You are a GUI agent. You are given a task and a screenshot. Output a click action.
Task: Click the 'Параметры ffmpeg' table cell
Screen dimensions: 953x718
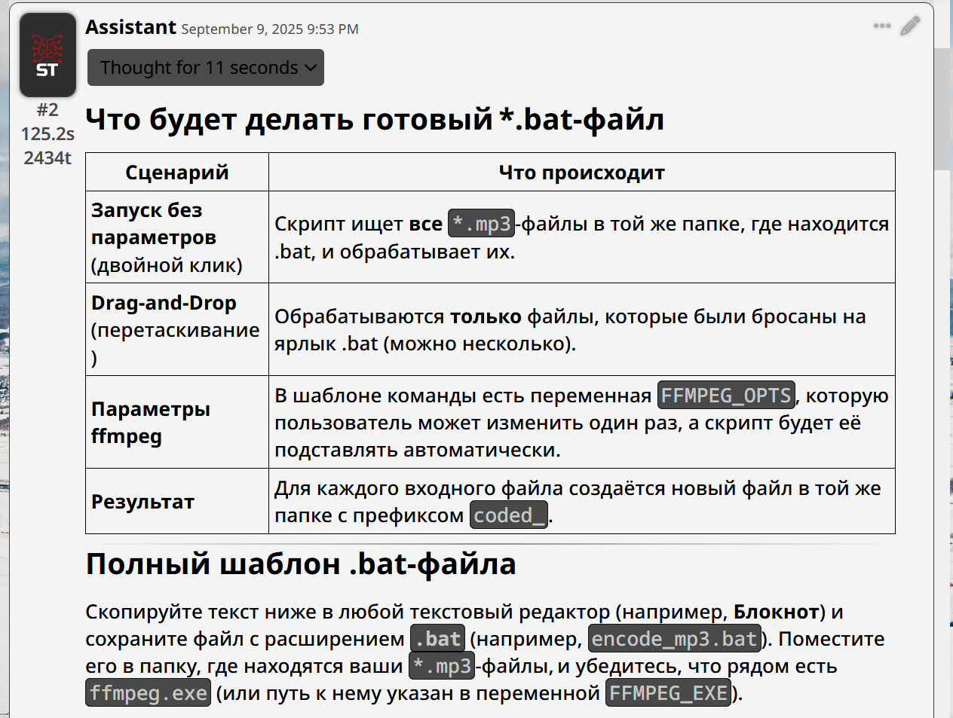click(x=177, y=423)
